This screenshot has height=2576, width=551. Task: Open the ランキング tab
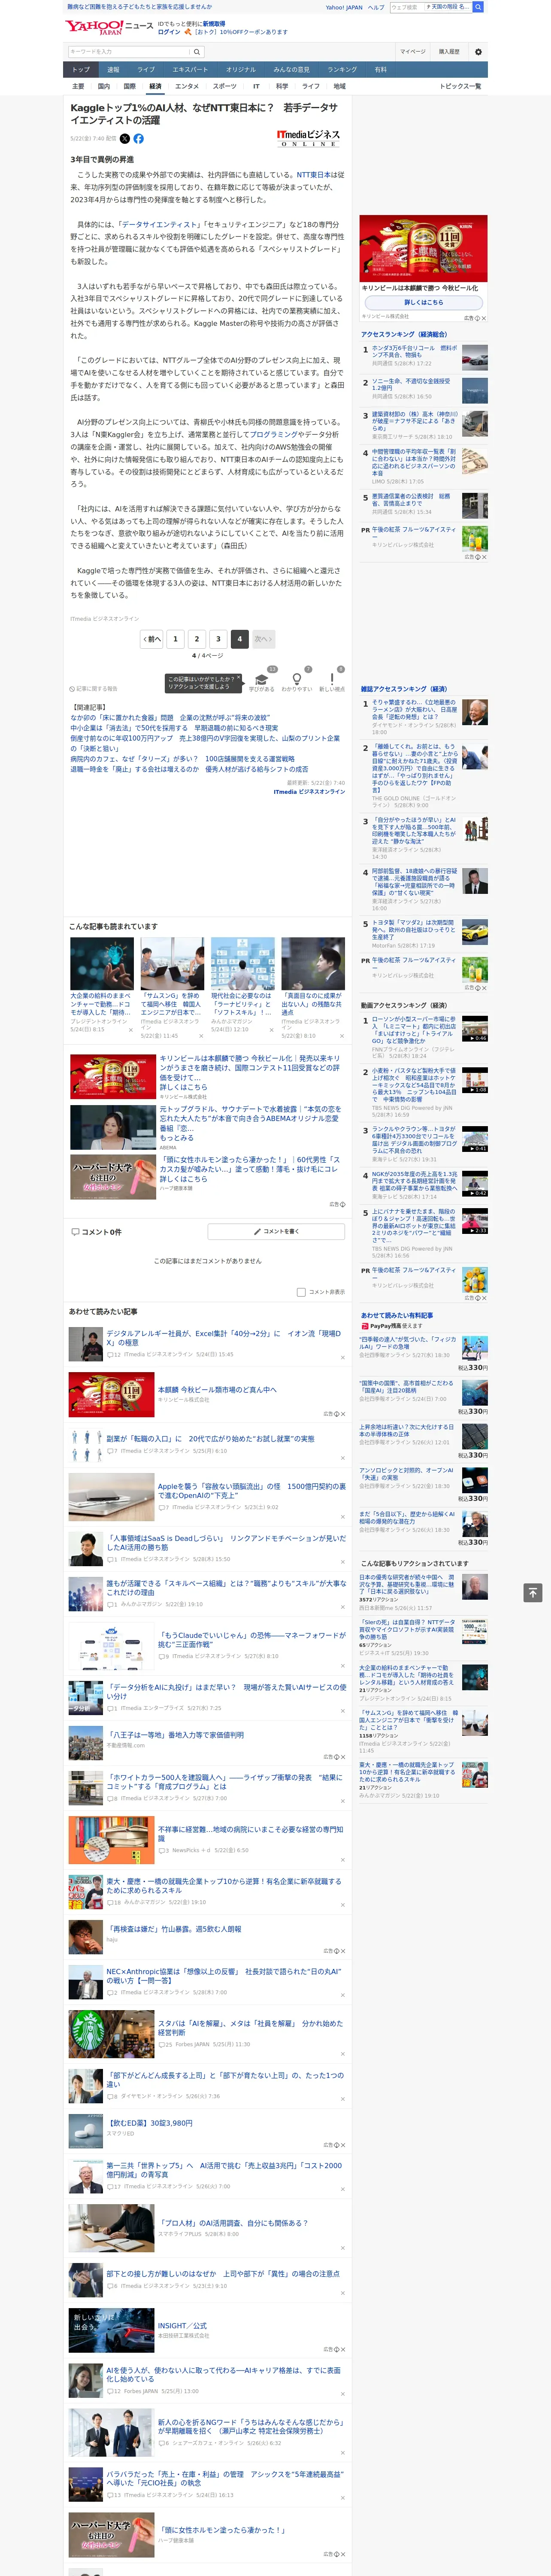point(342,70)
